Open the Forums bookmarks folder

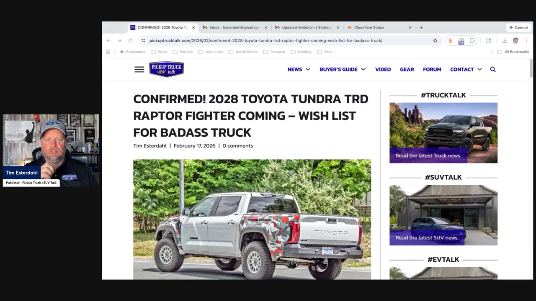pos(182,52)
